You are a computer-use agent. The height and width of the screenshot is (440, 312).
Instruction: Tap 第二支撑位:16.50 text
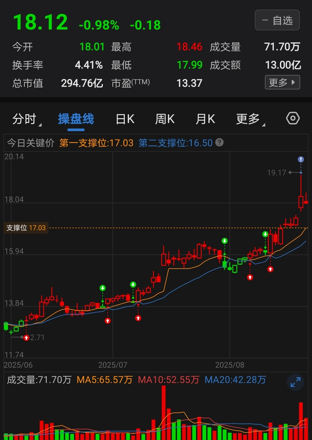pyautogui.click(x=176, y=143)
